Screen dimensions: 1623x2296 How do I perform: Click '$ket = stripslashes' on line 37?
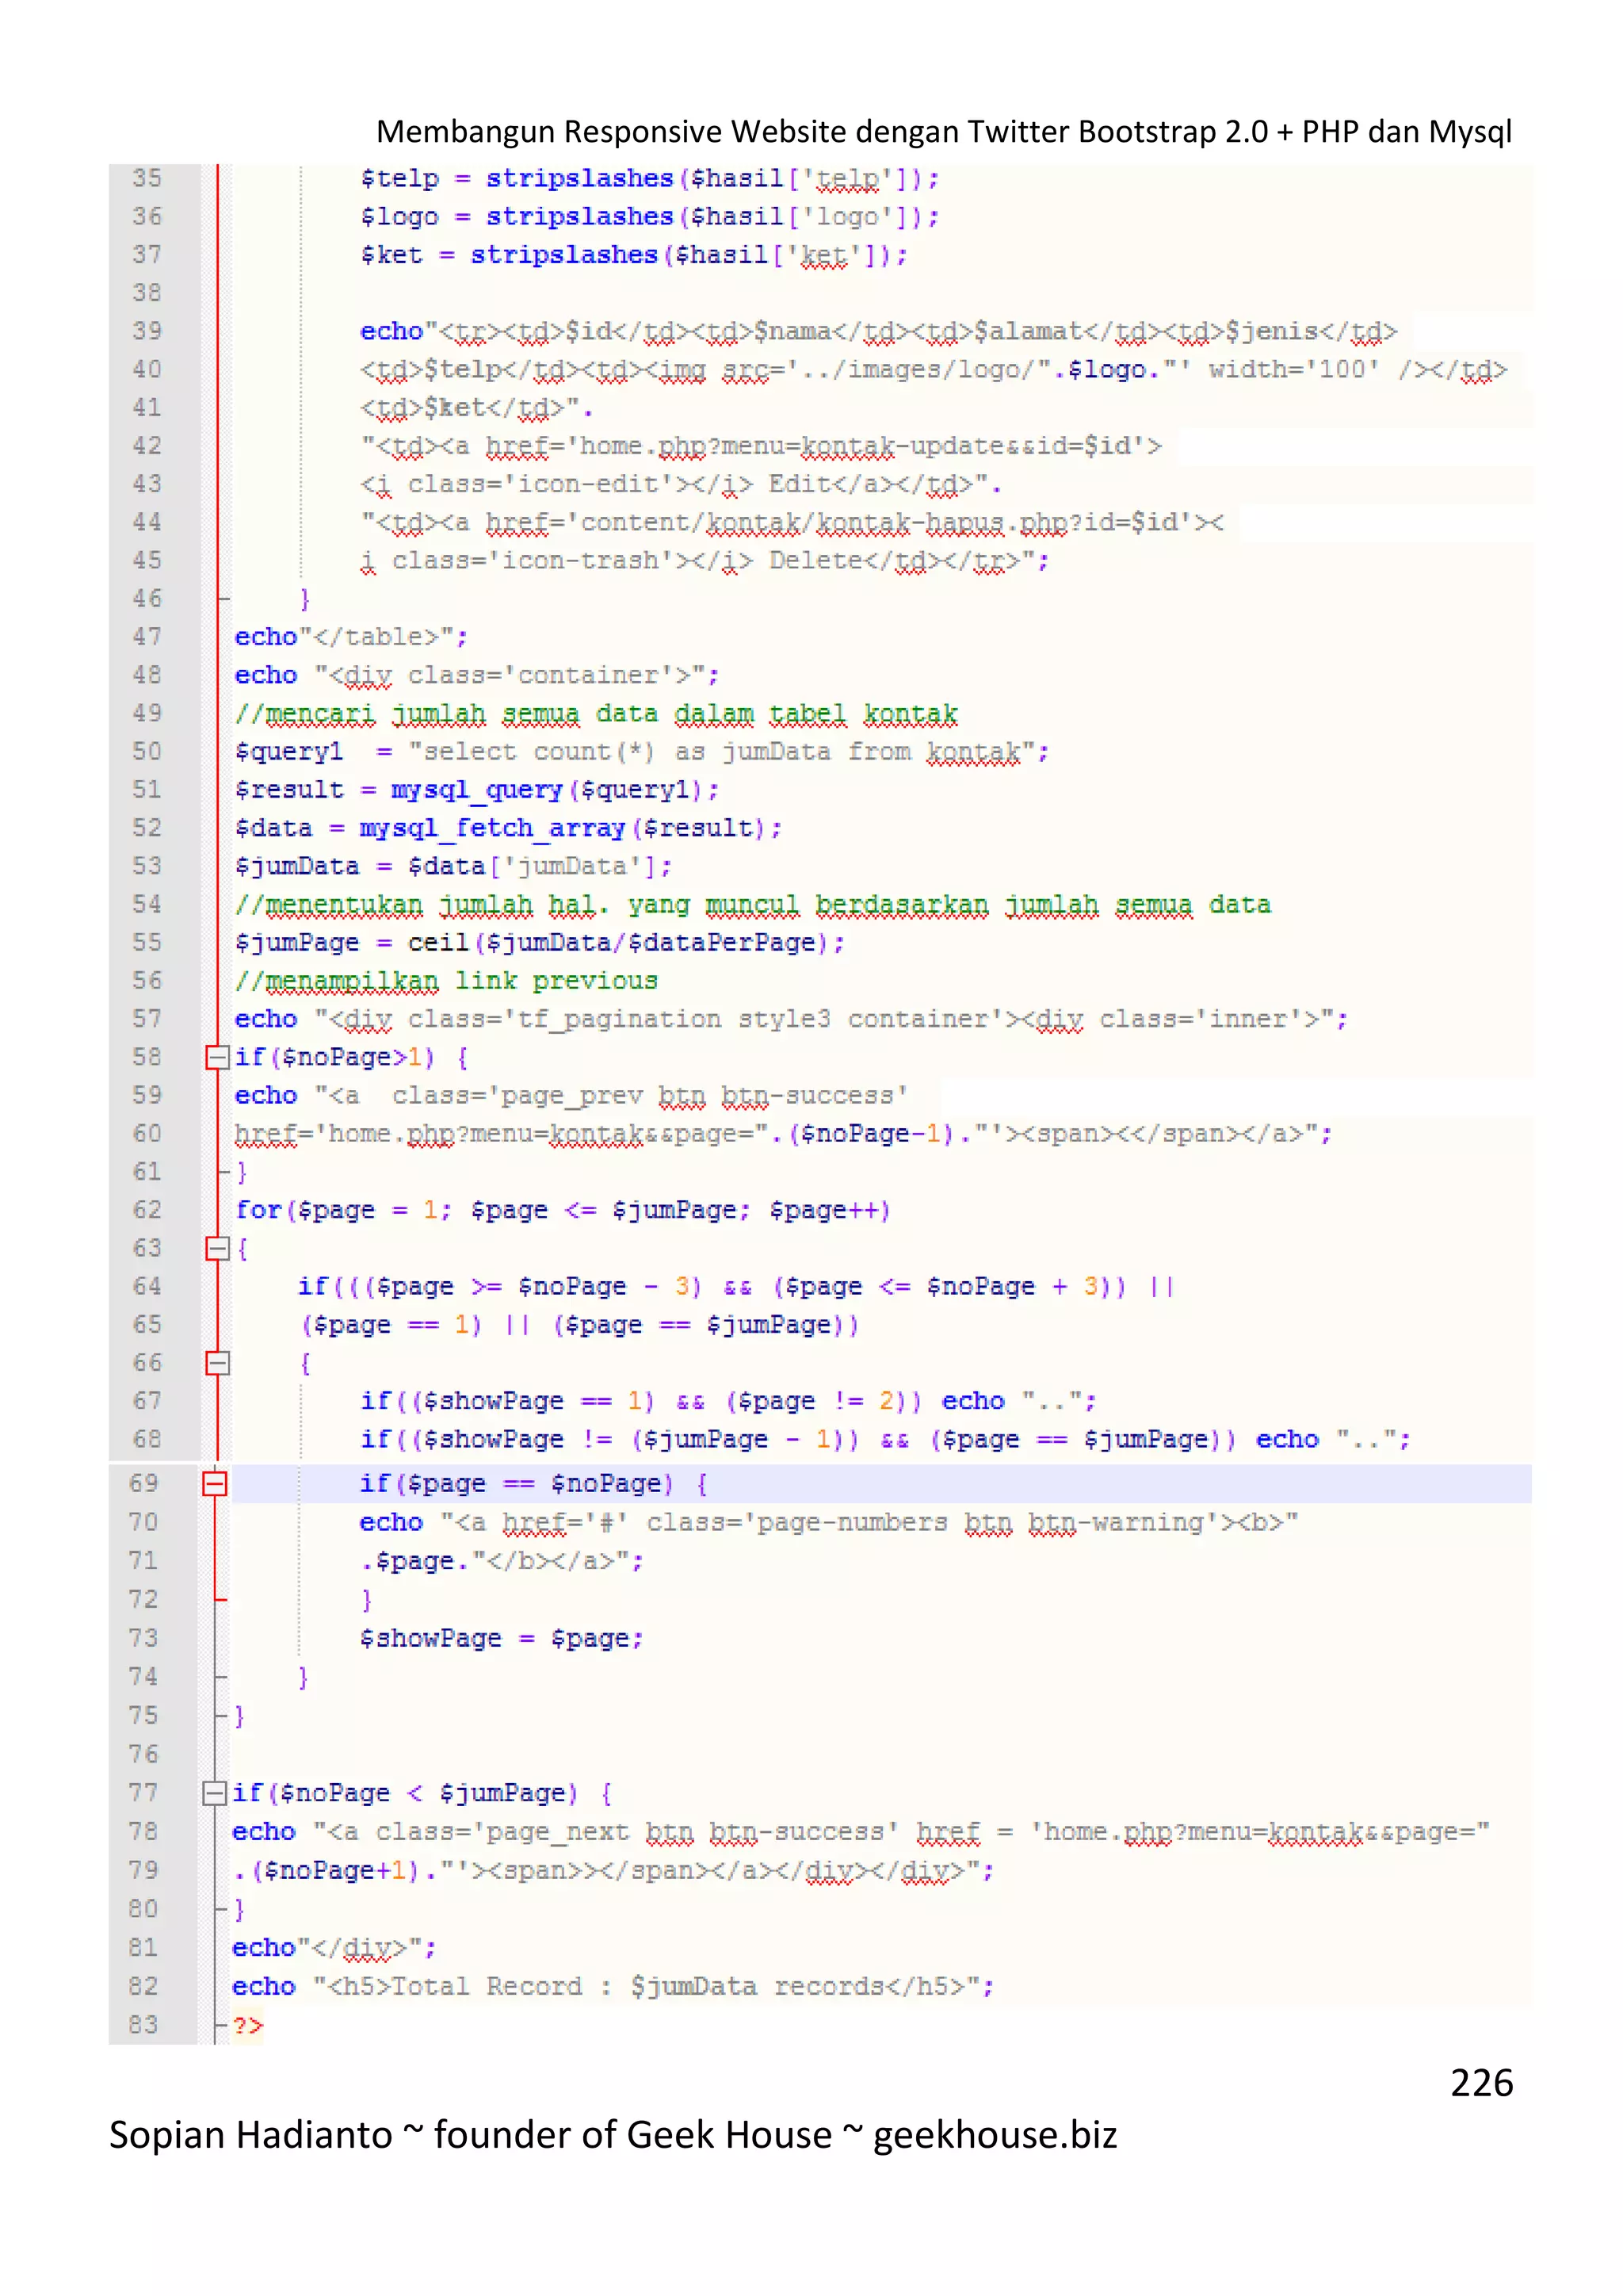[634, 255]
